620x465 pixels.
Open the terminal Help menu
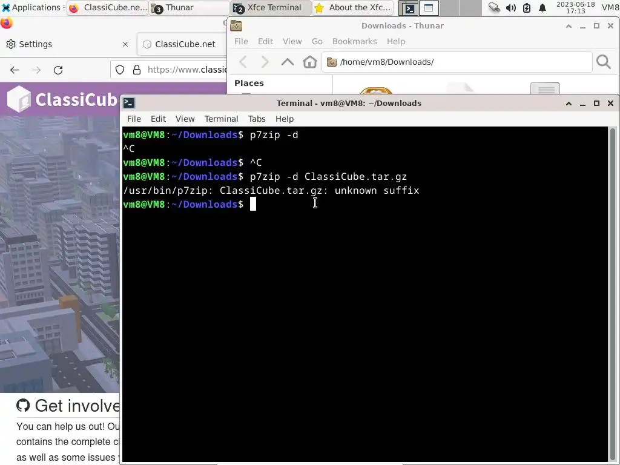[x=285, y=119]
